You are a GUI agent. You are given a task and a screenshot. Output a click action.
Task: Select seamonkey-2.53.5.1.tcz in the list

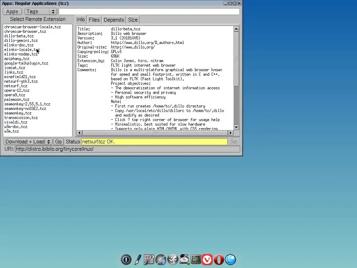coord(38,104)
